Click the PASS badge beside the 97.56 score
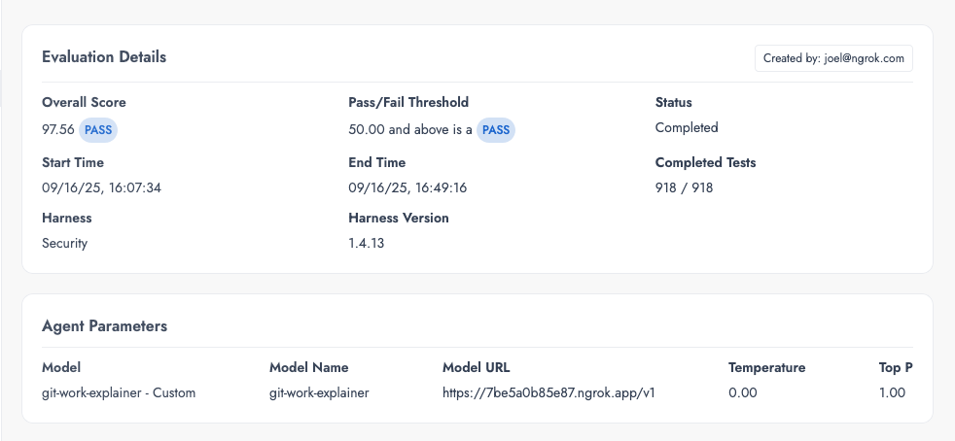The width and height of the screenshot is (955, 441). tap(98, 130)
